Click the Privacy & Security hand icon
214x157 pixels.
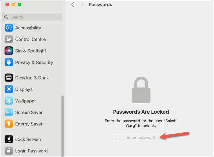[9, 62]
